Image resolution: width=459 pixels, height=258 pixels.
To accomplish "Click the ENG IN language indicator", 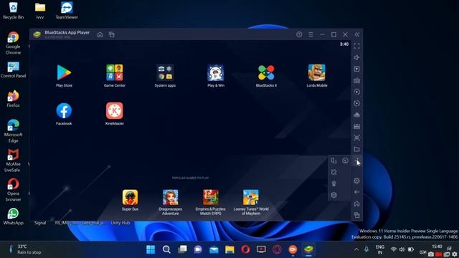I will [380, 249].
